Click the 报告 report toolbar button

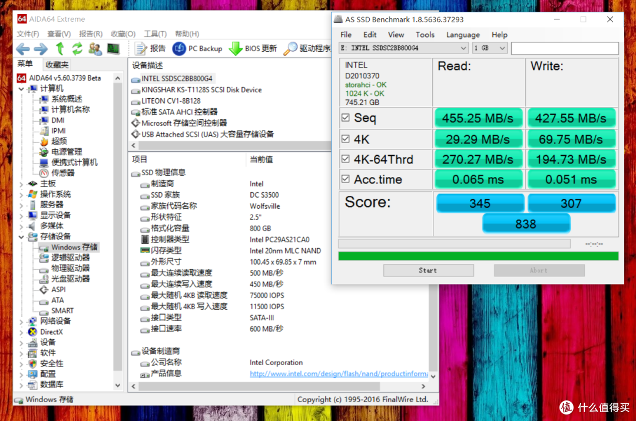pyautogui.click(x=151, y=49)
